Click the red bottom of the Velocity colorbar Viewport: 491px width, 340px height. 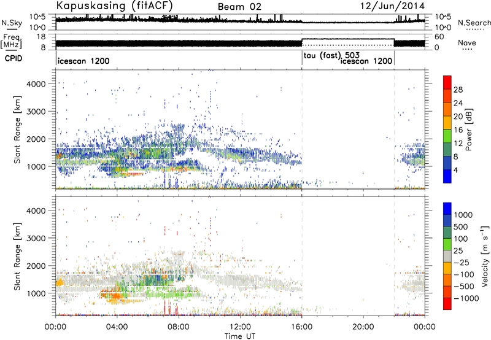point(447,304)
